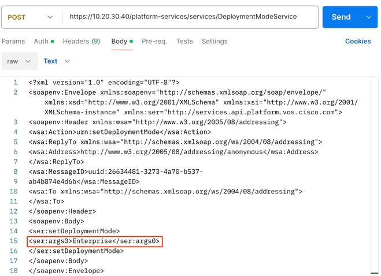This screenshot has height=276, width=381.
Task: Click the closing soapenv:Envelope line
Action: pyautogui.click(x=66, y=271)
